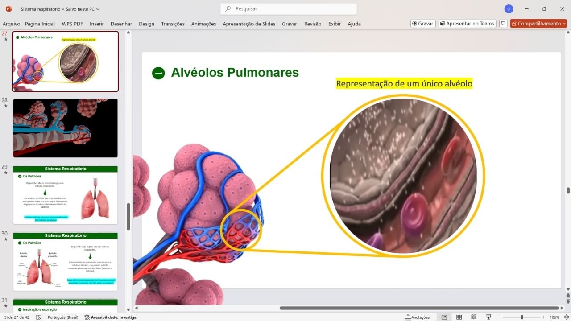This screenshot has height=321, width=571.
Task: Select slide 29 thumbnail Os Pulmões
Action: coord(66,195)
